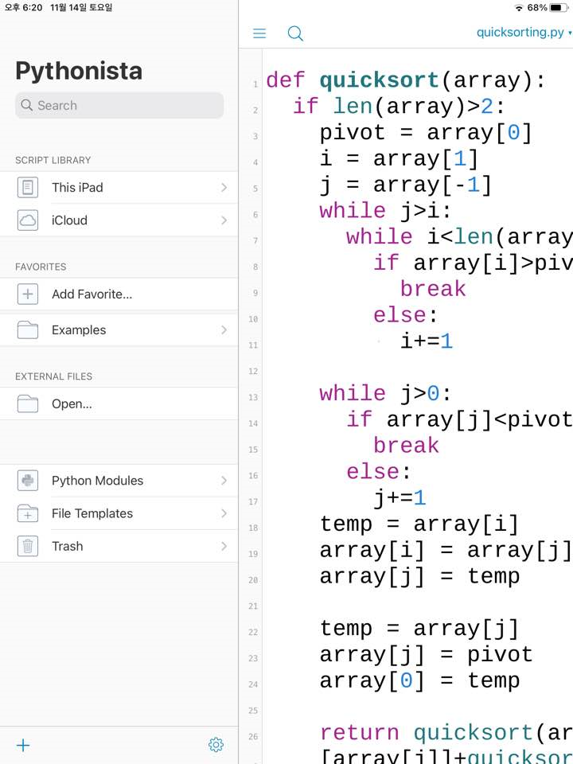Viewport: 573px width, 764px height.
Task: Click the Examples folder icon
Action: [28, 329]
